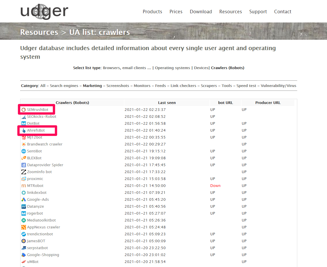This screenshot has height=267, width=327.
Task: Select the Vulnerability/Virus category
Action: point(278,86)
